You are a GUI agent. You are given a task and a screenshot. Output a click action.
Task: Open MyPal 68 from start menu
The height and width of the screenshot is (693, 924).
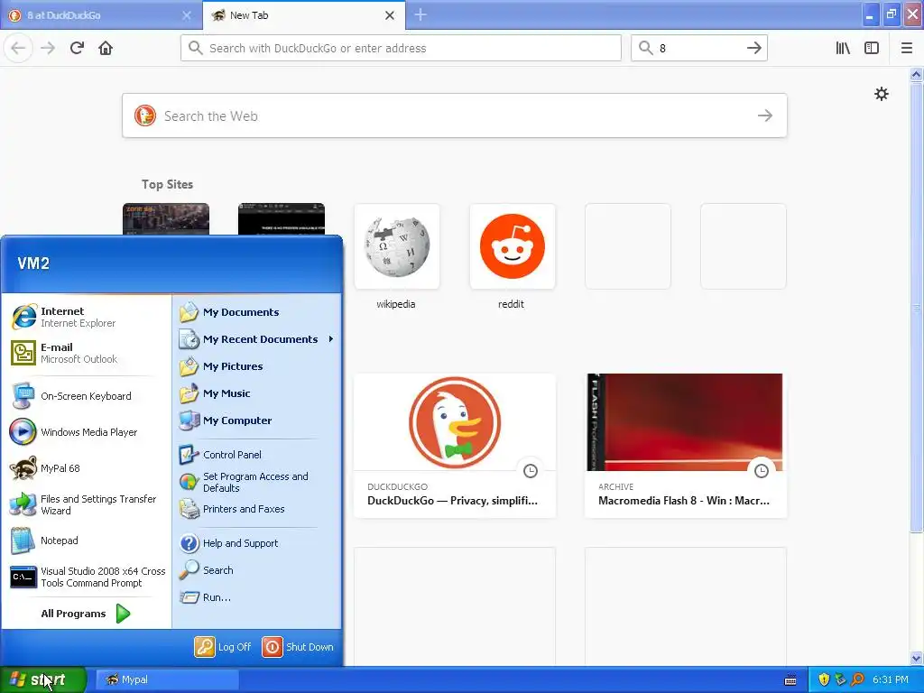86,468
